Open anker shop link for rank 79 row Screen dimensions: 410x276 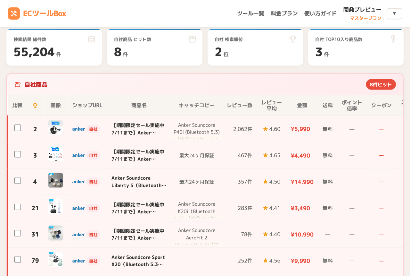coord(78,261)
